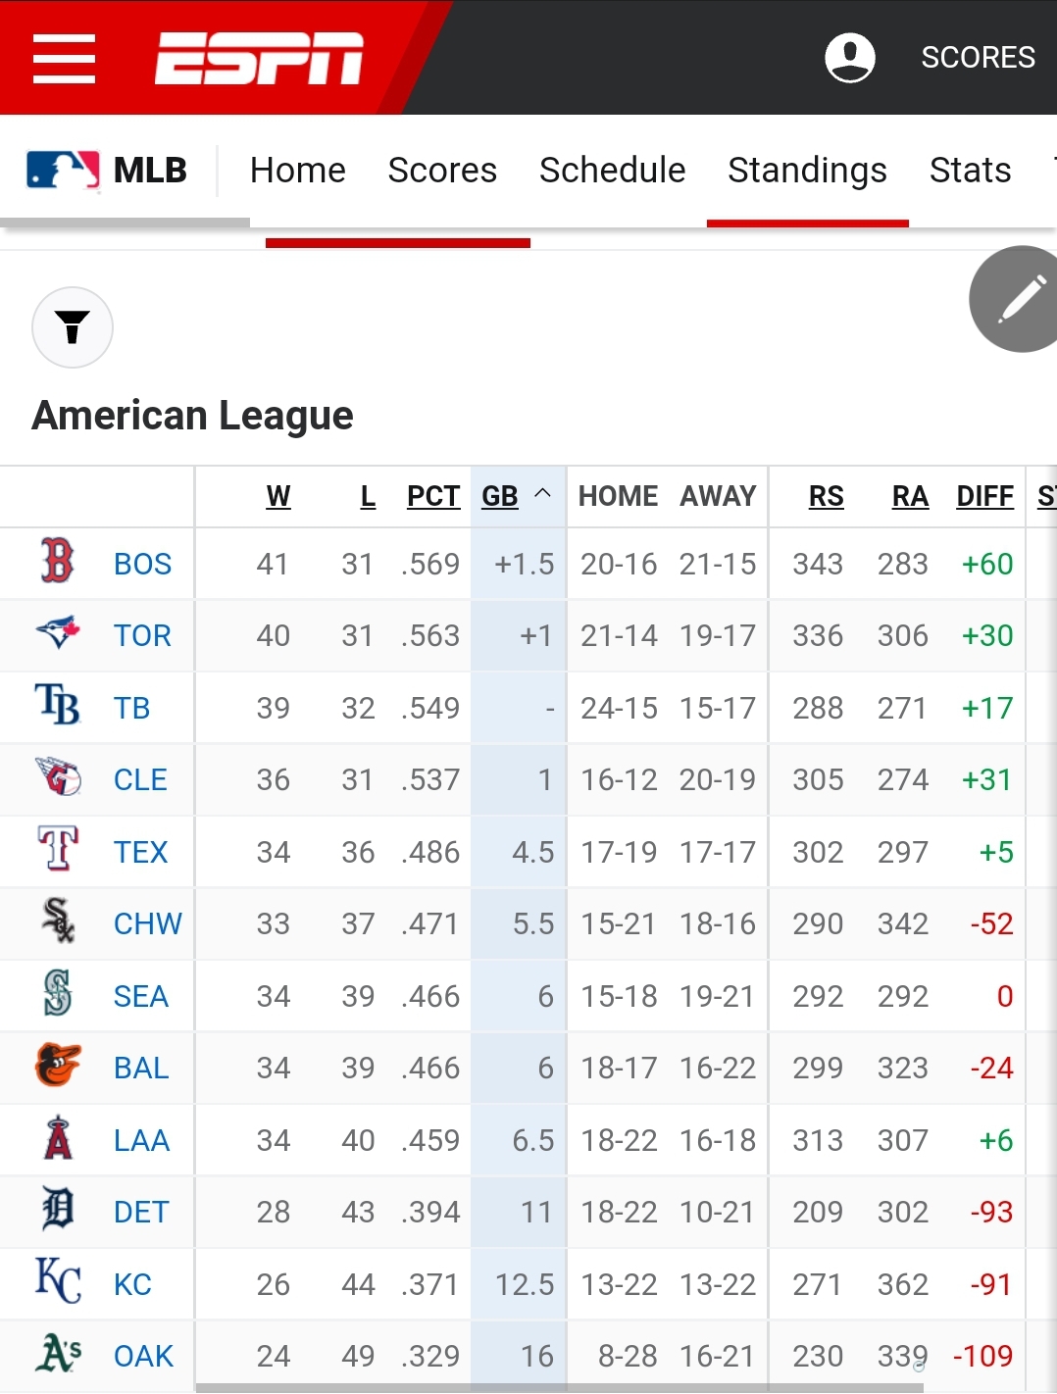The width and height of the screenshot is (1057, 1394).
Task: Open SCORES in the header
Action: click(978, 58)
